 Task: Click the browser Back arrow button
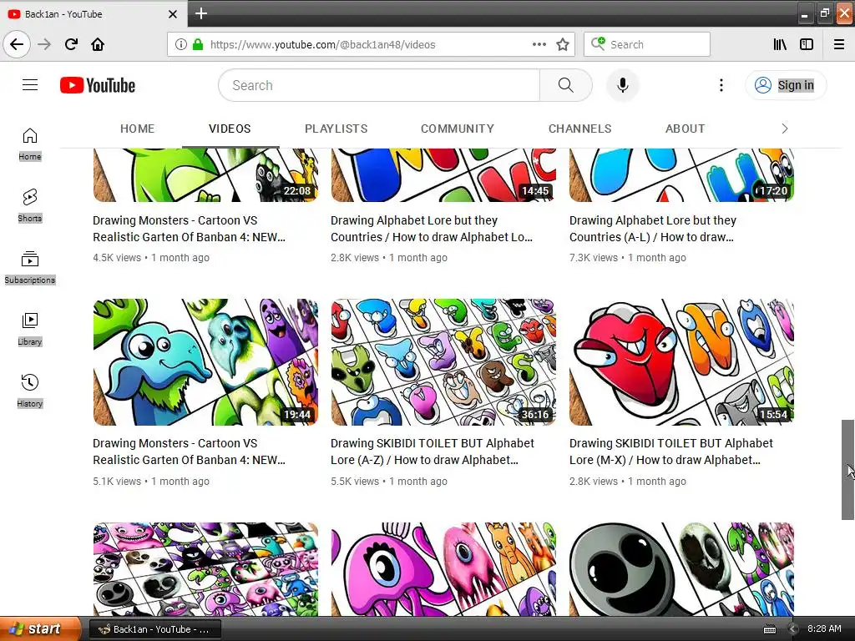click(17, 44)
